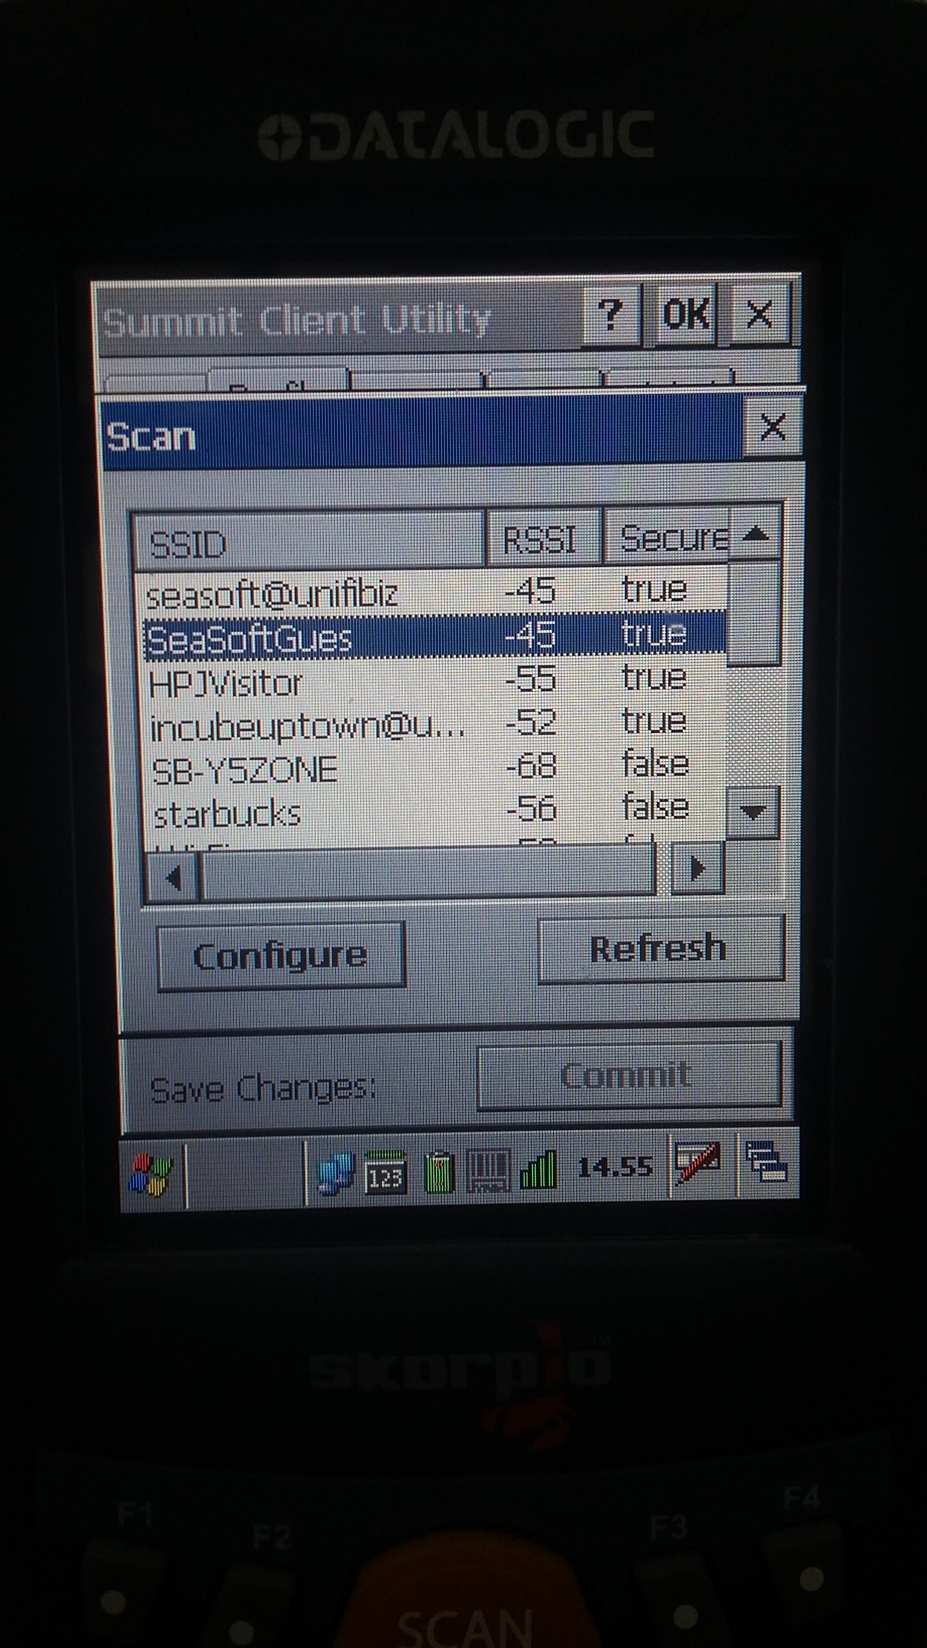
Task: Click the network computers tray icon
Action: point(336,1173)
